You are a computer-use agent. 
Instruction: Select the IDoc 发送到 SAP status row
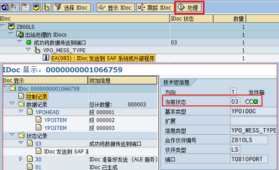[66, 152]
